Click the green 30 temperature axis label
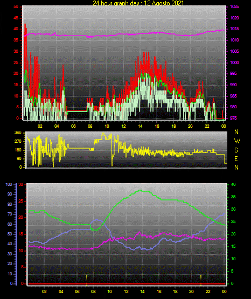Viewport: 251px width, 299px height. click(233, 209)
